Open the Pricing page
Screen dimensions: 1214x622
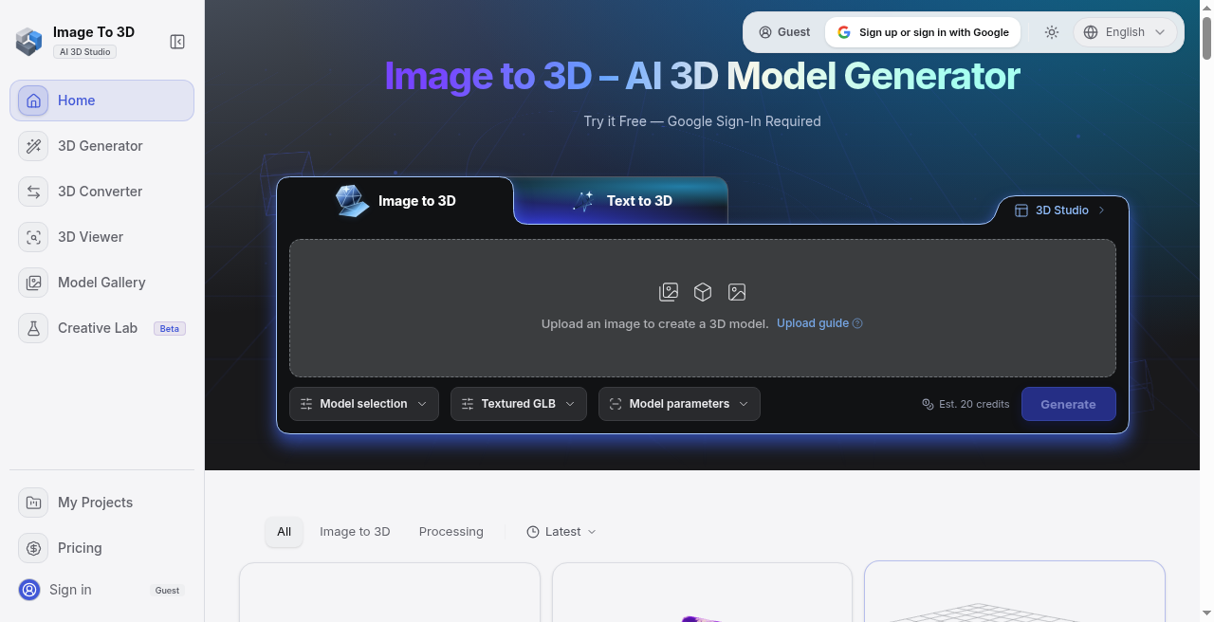tap(102, 548)
